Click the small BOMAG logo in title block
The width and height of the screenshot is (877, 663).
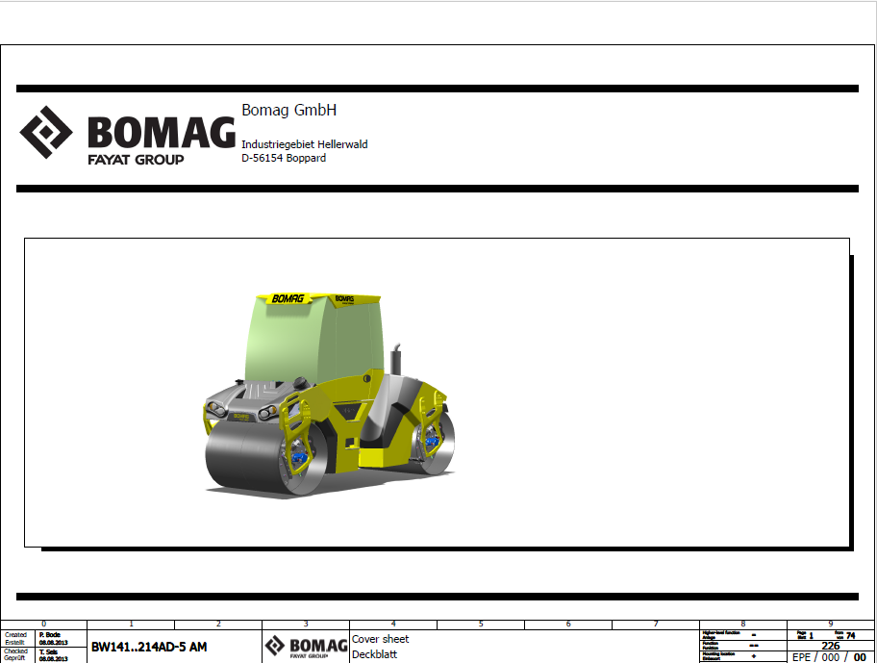pyautogui.click(x=306, y=647)
